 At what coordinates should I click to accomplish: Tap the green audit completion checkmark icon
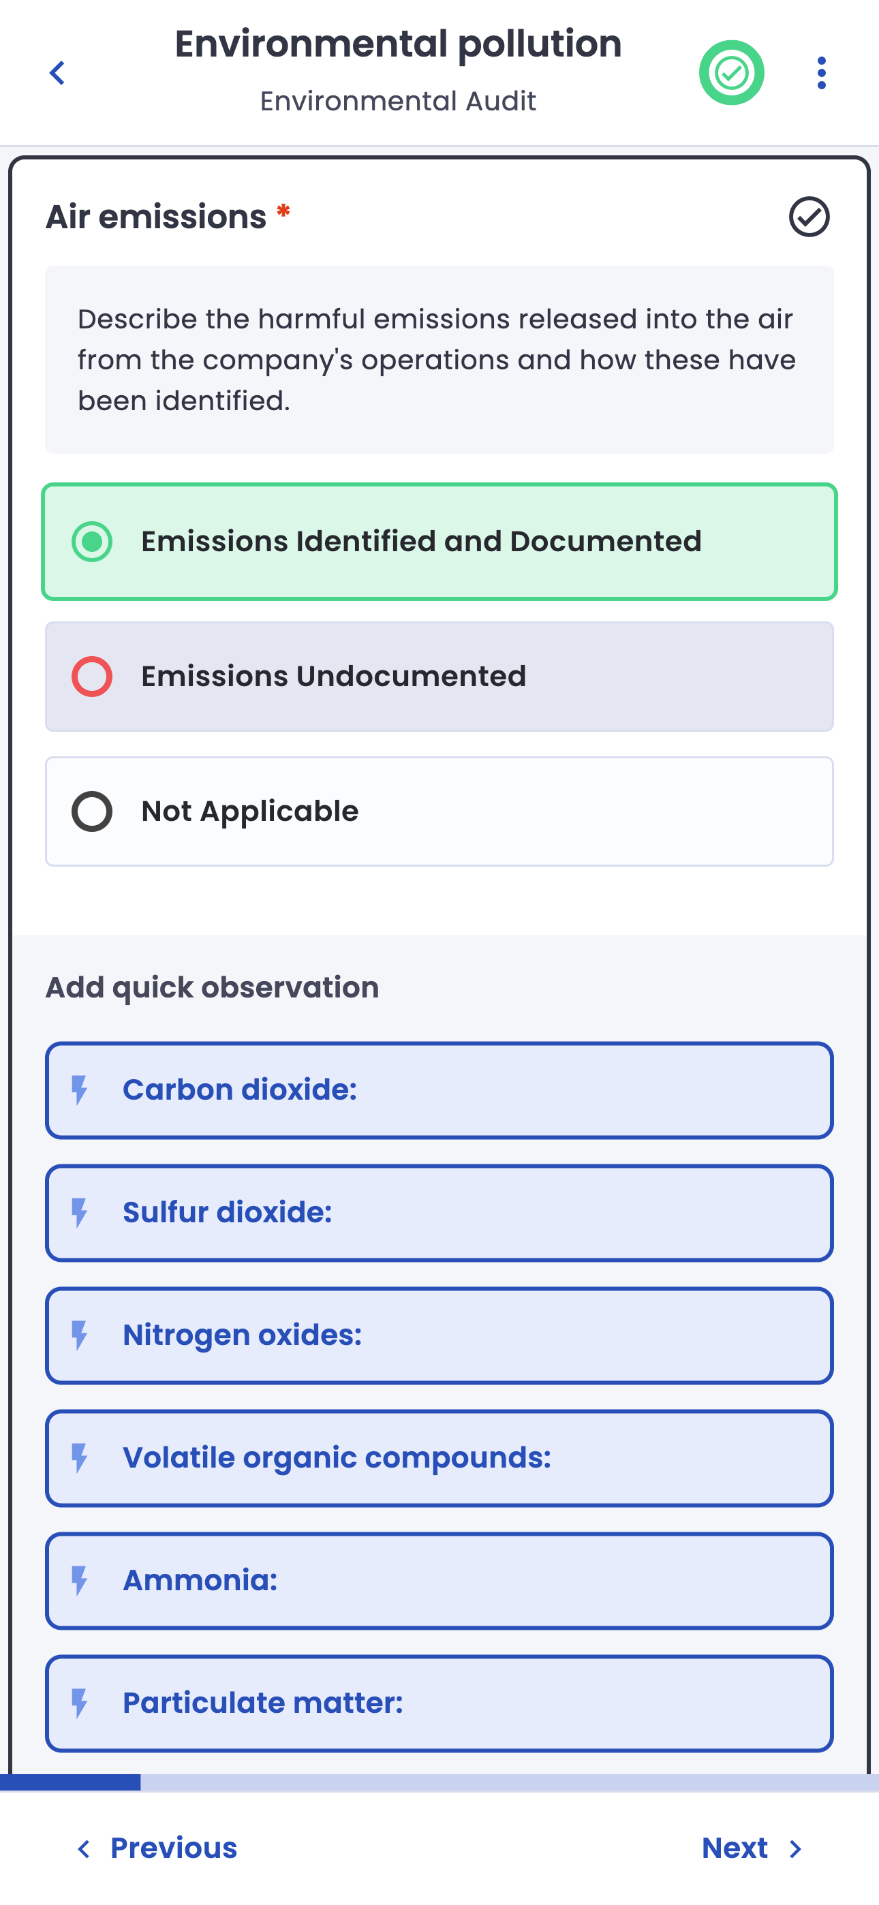pyautogui.click(x=731, y=73)
